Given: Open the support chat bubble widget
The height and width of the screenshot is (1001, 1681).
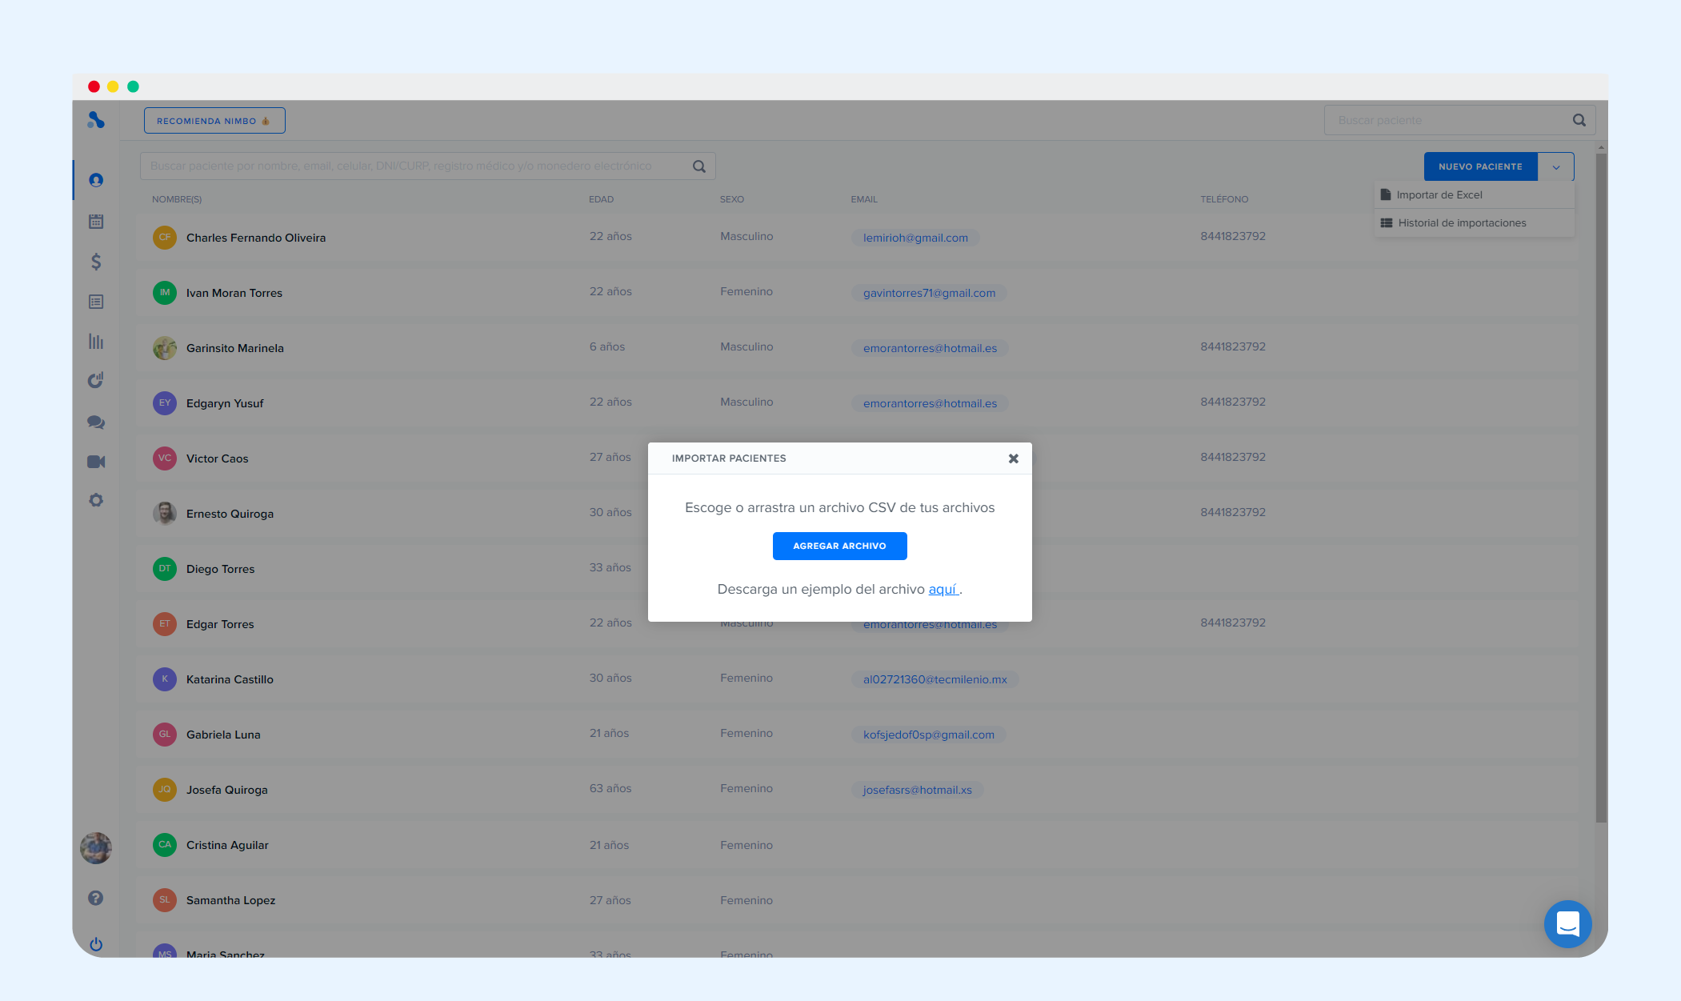Looking at the screenshot, I should tap(1567, 924).
